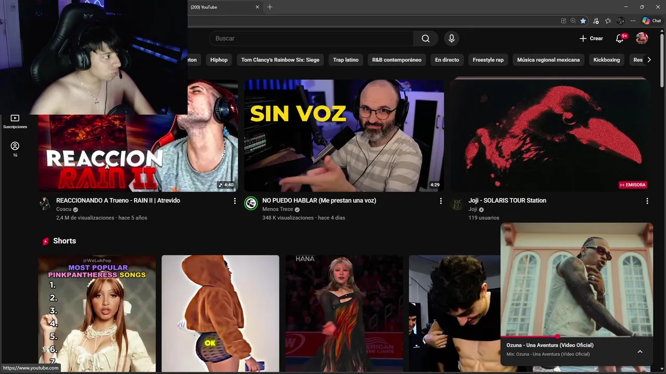Go to Coscu channel name link
The width and height of the screenshot is (666, 374).
(63, 209)
